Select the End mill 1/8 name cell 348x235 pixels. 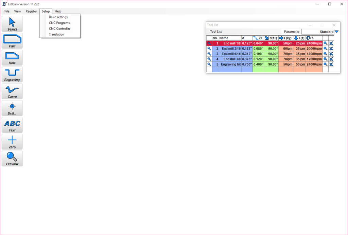(x=230, y=43)
